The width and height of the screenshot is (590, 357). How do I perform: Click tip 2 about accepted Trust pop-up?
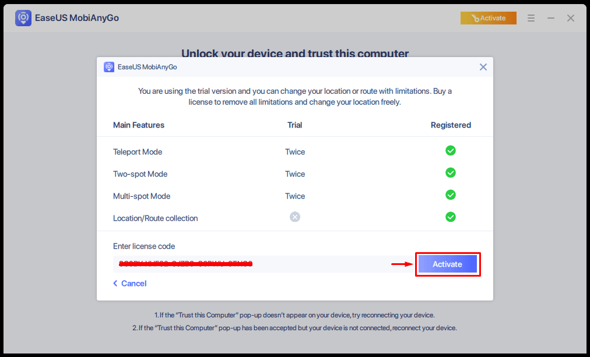coord(294,328)
